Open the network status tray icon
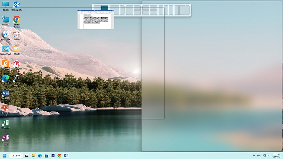Image resolution: width=283 pixels, height=159 pixels. [264, 155]
